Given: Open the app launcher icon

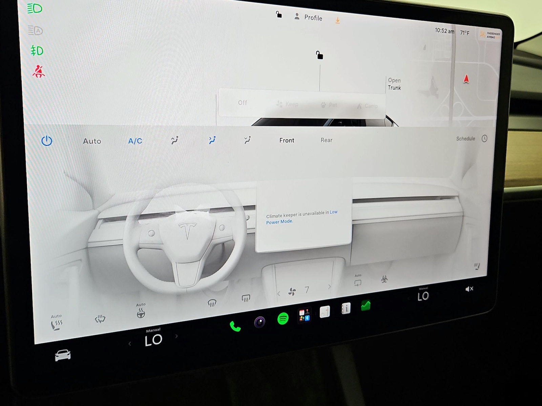Looking at the screenshot, I should click(x=304, y=315).
